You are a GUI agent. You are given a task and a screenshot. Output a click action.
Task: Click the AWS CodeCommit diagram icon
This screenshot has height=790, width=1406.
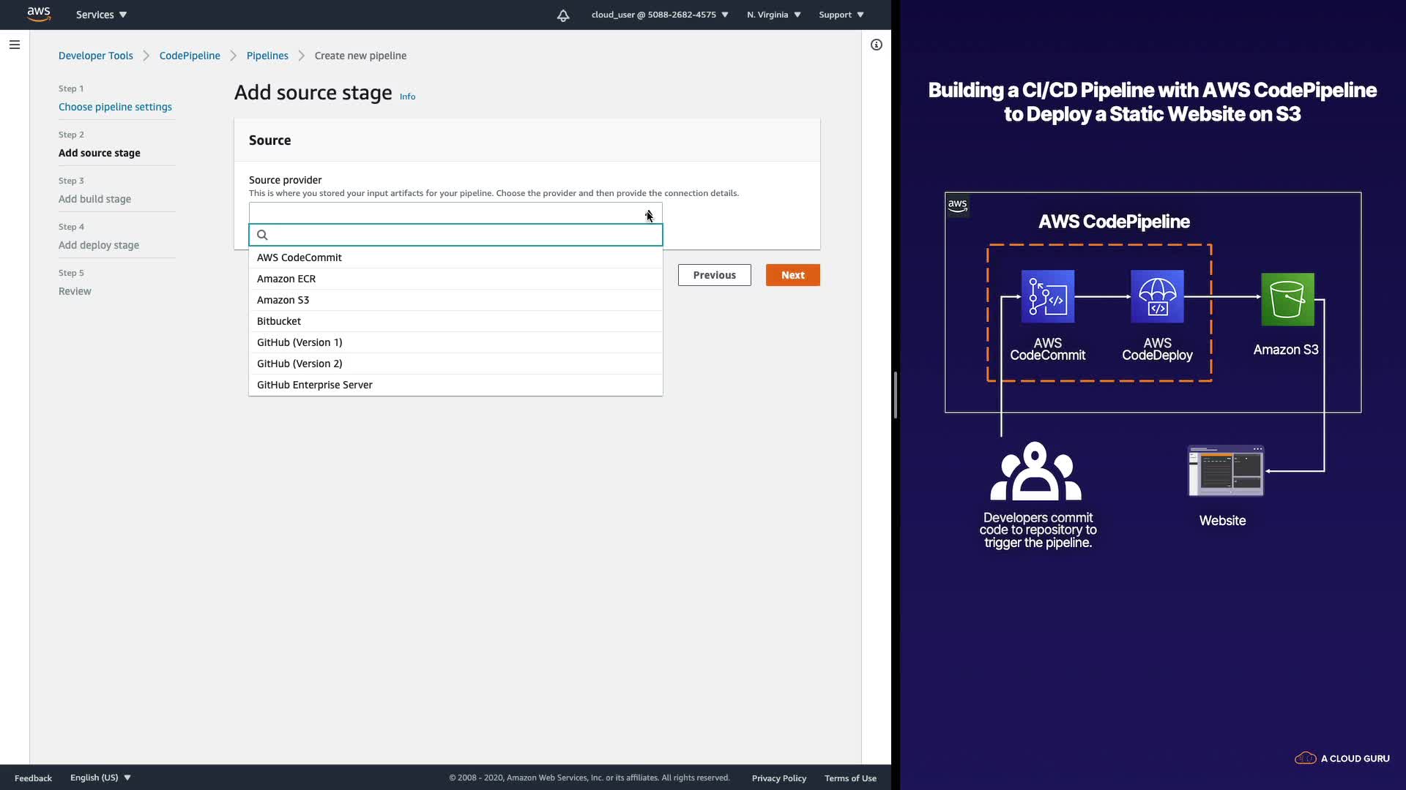(x=1047, y=296)
